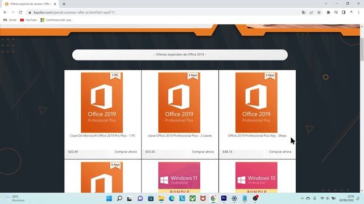Open the taskbar Settings gear
This screenshot has height=204, width=364.
(x=234, y=198)
